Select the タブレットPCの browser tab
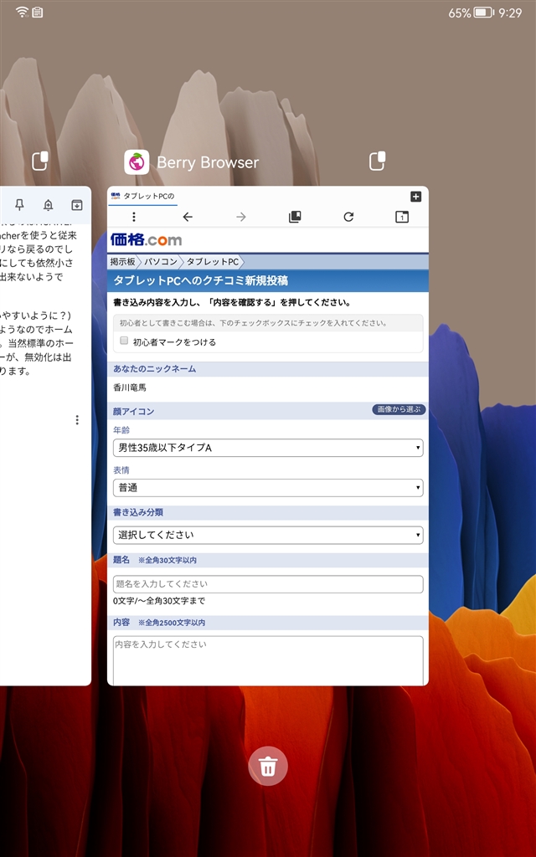This screenshot has width=536, height=857. [x=142, y=196]
